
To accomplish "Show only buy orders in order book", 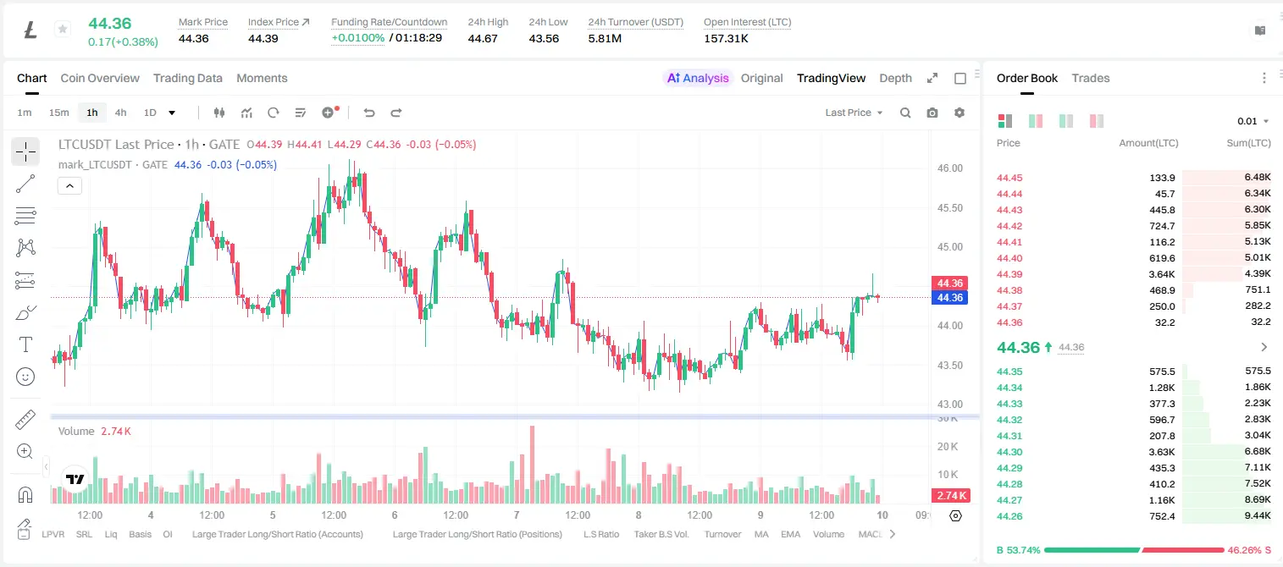I will [1066, 121].
